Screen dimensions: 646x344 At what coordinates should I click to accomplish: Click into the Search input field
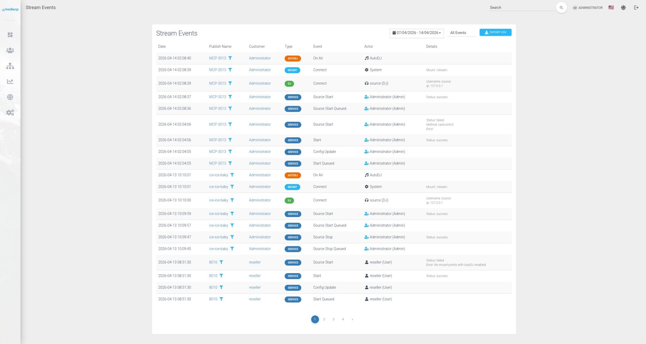(522, 8)
